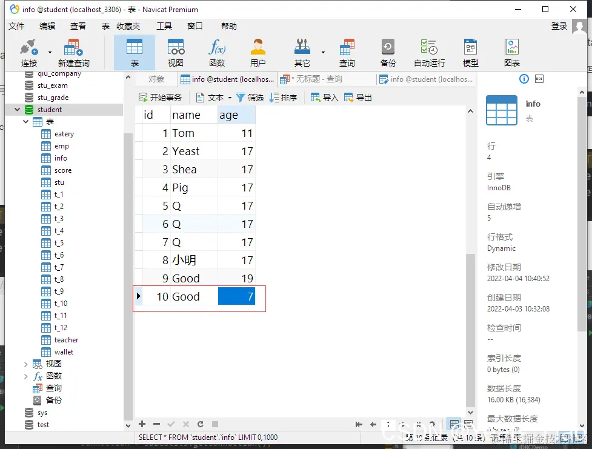Click the 导出 export button
Viewport: 592px width, 449px height.
click(358, 98)
